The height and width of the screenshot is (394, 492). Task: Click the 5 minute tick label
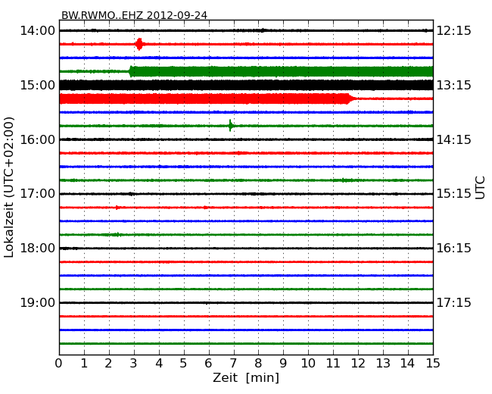click(184, 364)
